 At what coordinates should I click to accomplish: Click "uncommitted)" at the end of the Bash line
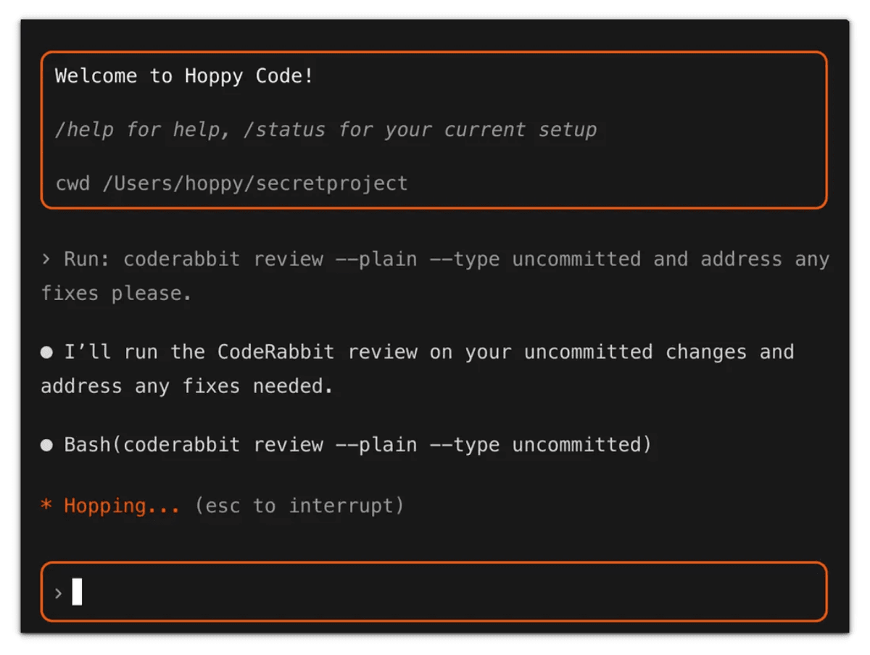581,445
